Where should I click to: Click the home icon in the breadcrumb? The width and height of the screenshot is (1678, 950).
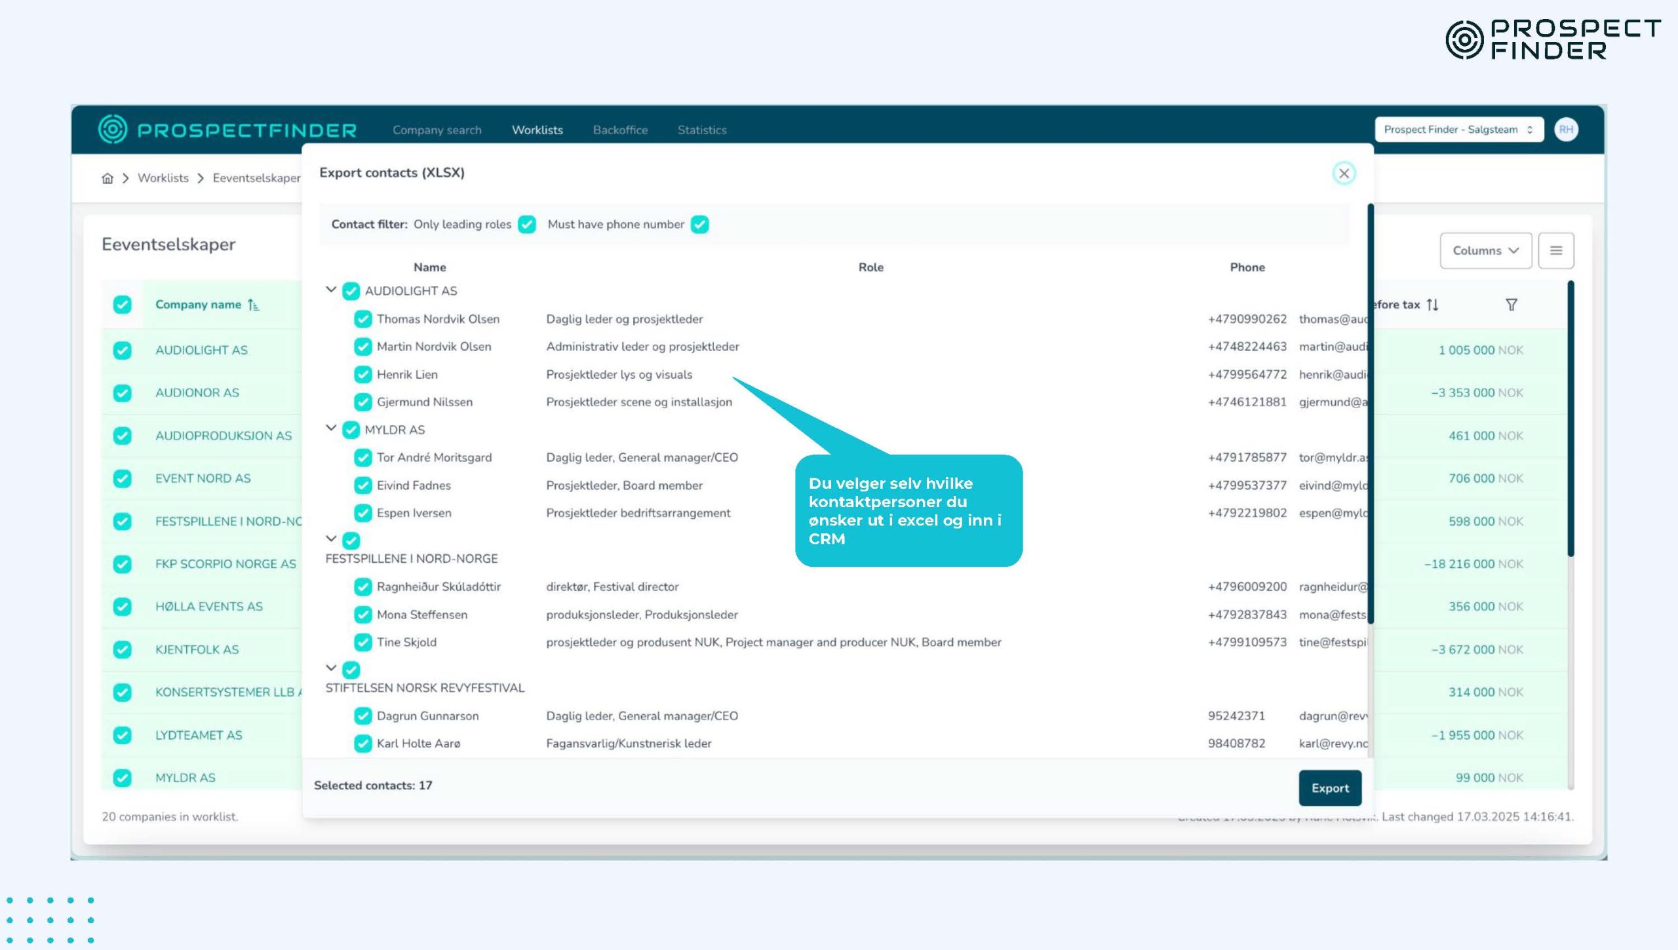point(107,178)
